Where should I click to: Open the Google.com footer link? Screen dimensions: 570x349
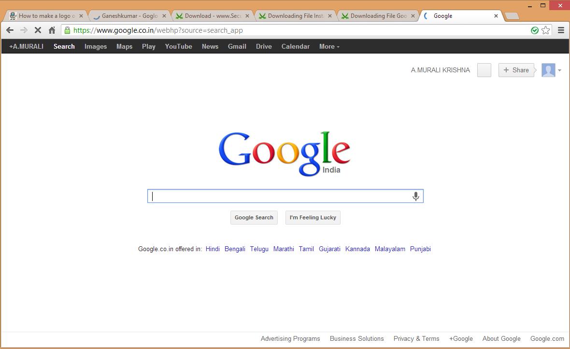547,338
